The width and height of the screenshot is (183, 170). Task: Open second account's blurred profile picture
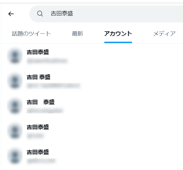[15, 81]
